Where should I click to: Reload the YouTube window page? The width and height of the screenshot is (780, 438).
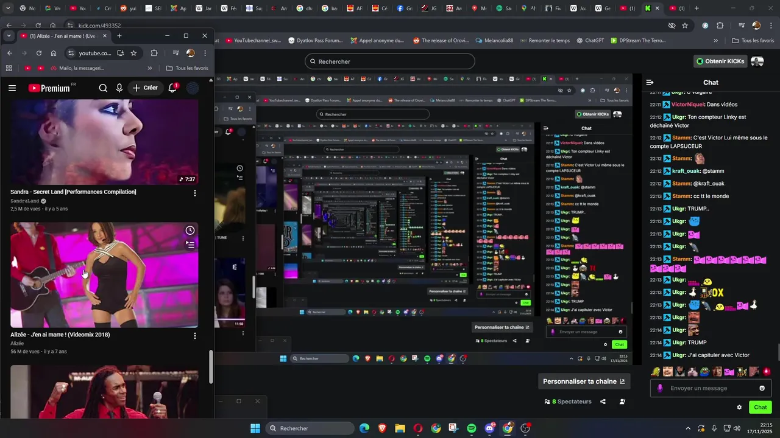[x=38, y=53]
